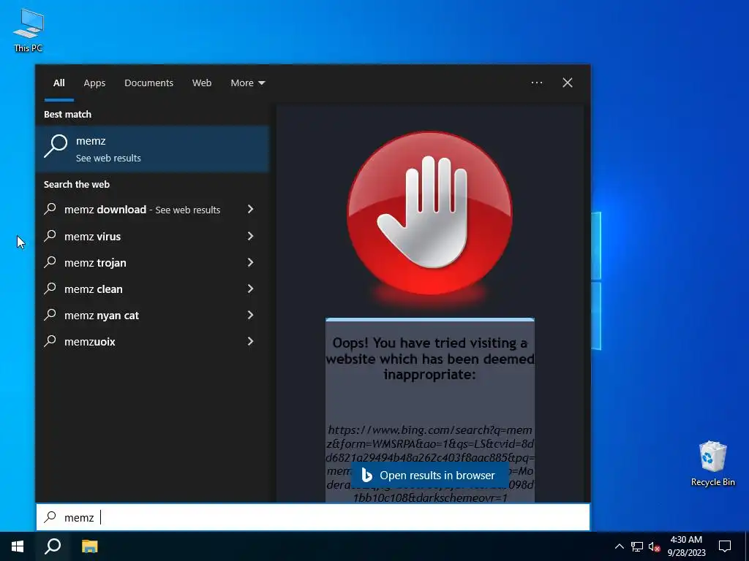Show hidden system tray icons
Image resolution: width=749 pixels, height=561 pixels.
[619, 546]
